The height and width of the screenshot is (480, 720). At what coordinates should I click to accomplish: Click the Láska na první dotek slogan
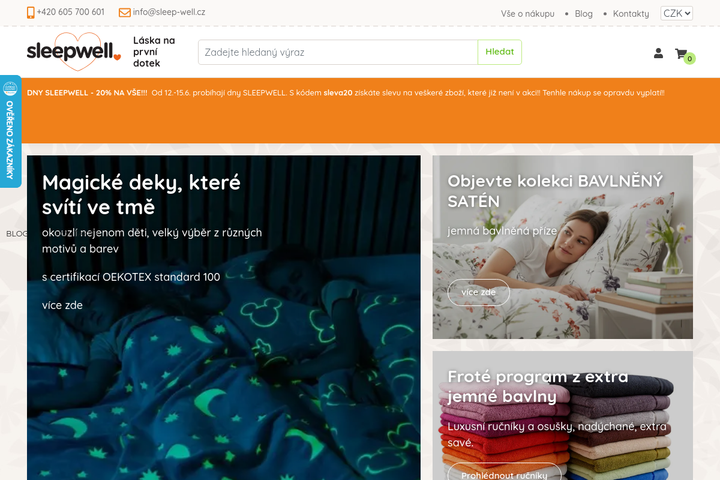(x=154, y=52)
